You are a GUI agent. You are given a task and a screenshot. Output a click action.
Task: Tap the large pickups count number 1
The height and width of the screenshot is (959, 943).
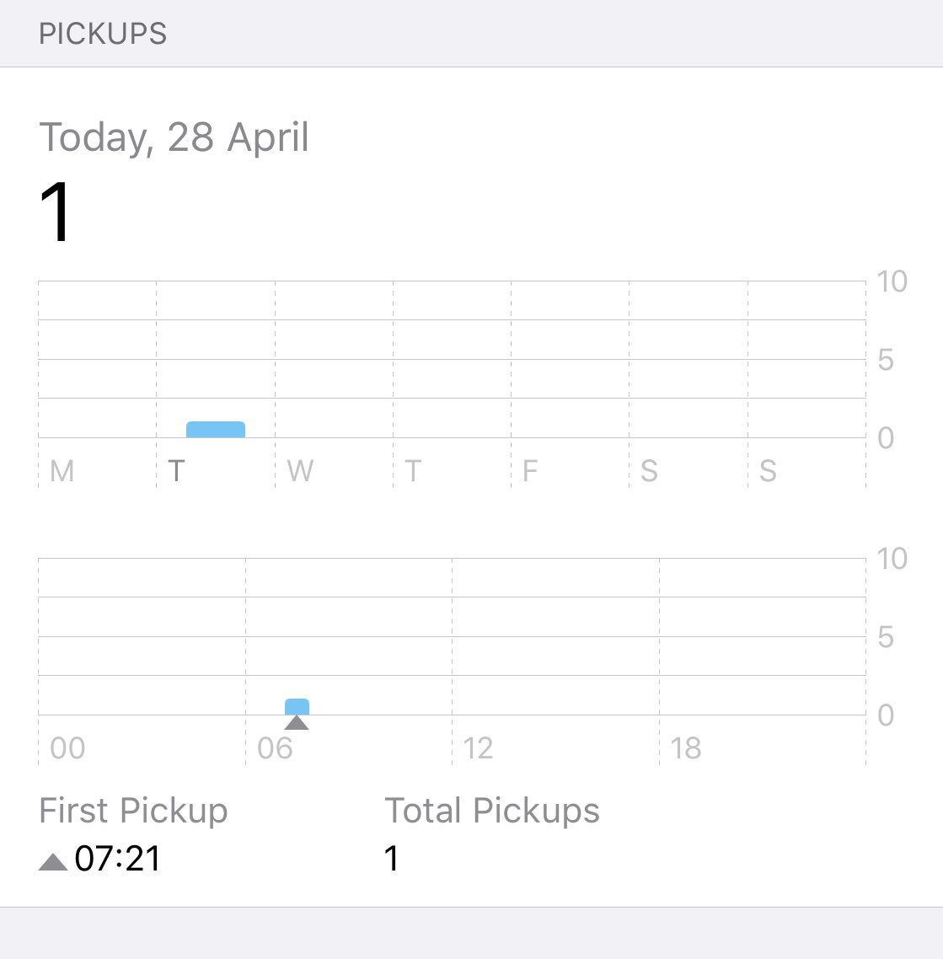[56, 212]
